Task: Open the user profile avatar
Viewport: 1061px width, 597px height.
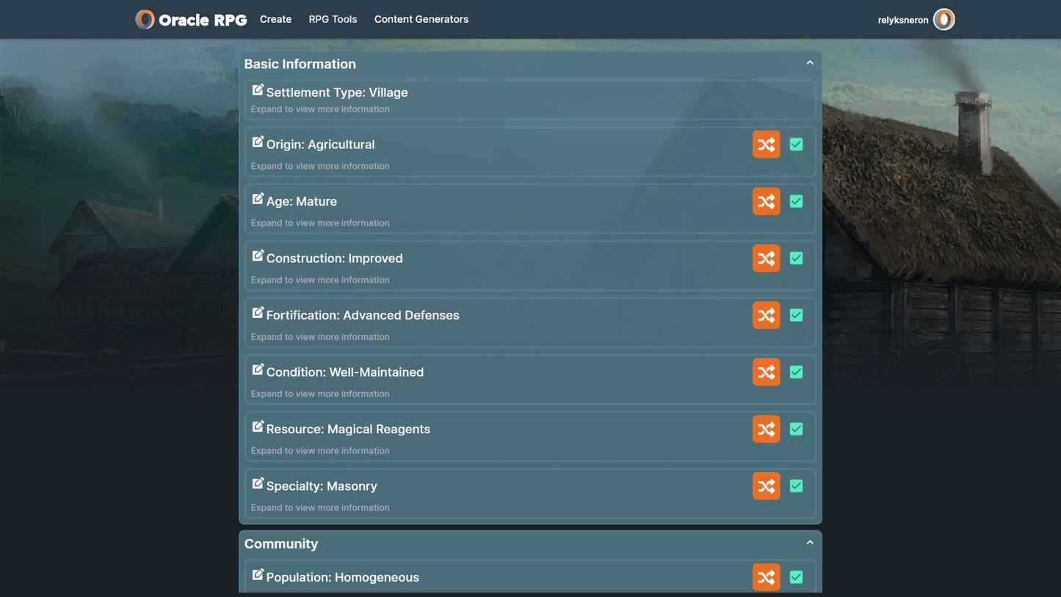Action: tap(944, 20)
